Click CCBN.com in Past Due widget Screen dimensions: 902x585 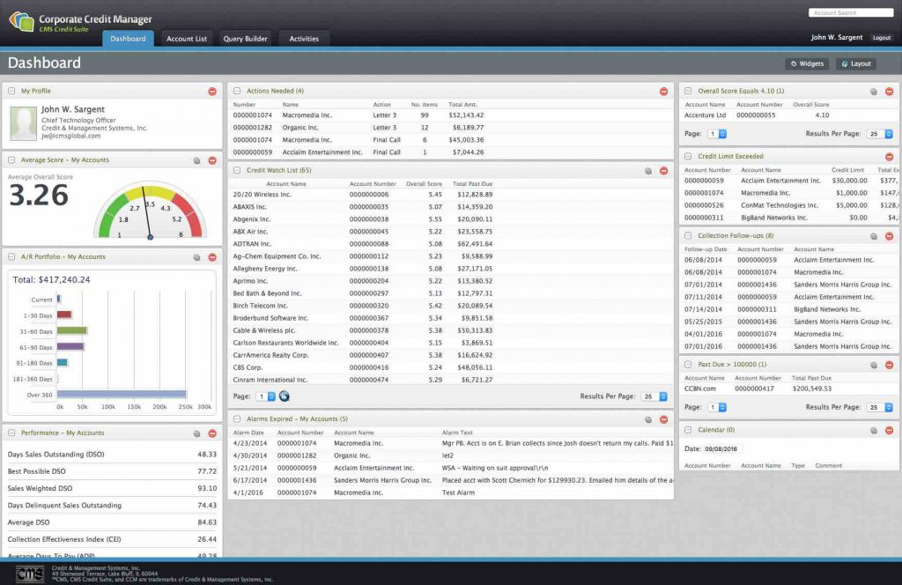tap(700, 389)
